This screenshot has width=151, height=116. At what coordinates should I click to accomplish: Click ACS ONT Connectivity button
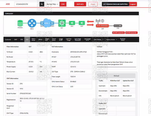pyautogui.click(x=118, y=33)
